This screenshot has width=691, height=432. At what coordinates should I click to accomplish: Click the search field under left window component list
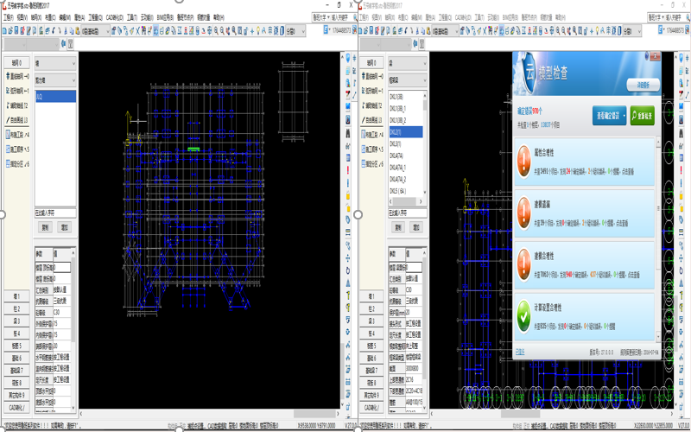tap(55, 213)
